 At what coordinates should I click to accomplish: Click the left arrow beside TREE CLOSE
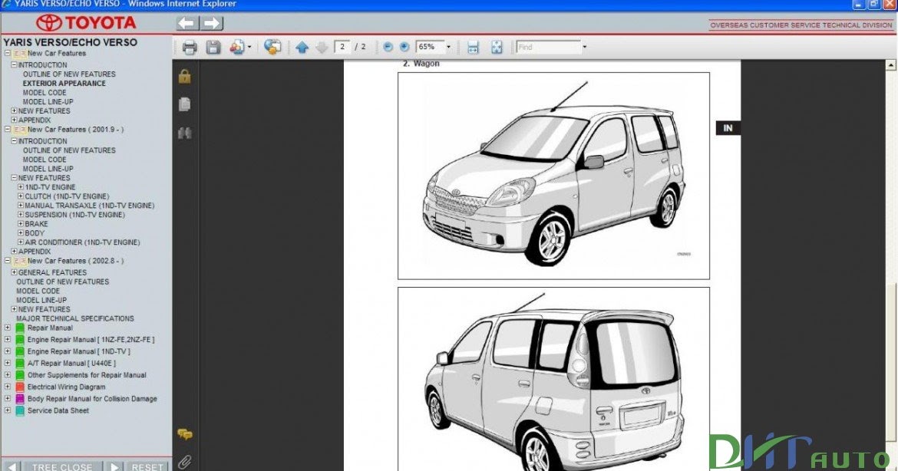click(12, 467)
